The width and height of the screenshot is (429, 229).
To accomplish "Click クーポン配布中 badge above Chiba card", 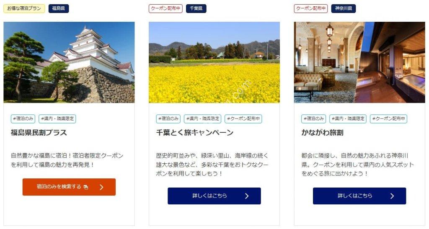I will [165, 8].
